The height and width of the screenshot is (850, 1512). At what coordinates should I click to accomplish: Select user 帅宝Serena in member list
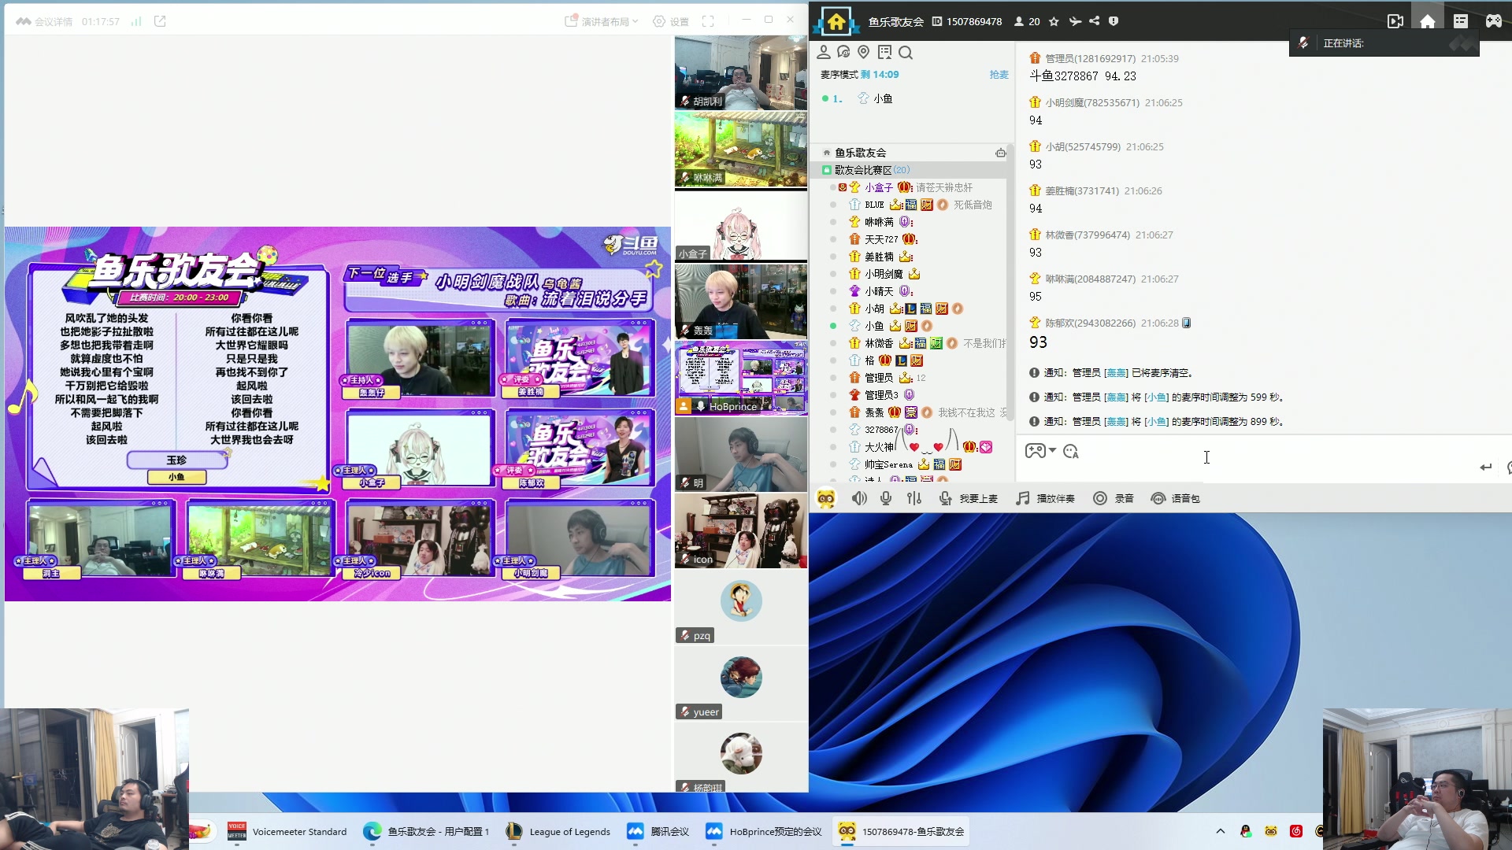pyautogui.click(x=888, y=464)
